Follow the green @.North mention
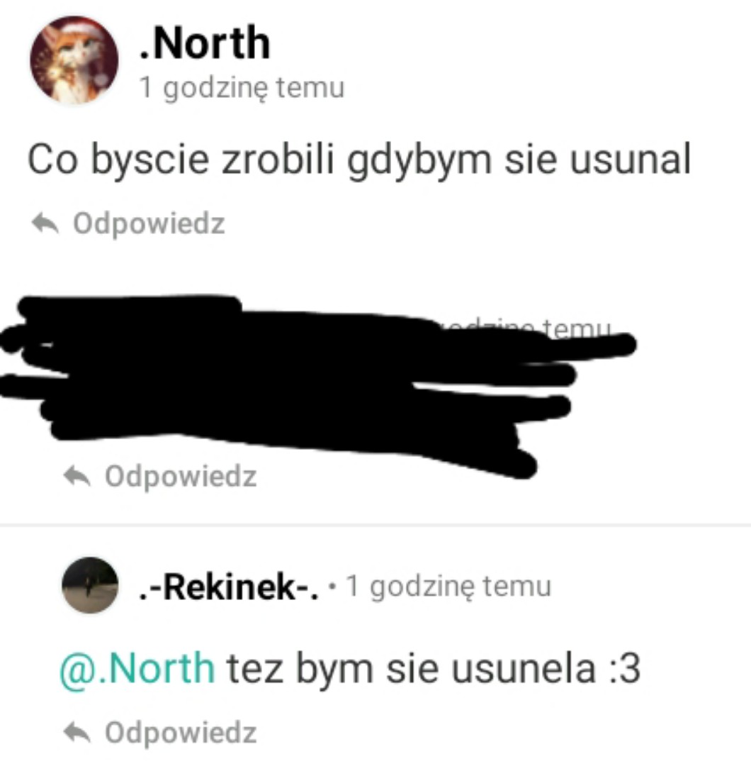Image resolution: width=751 pixels, height=771 pixels. click(x=137, y=669)
